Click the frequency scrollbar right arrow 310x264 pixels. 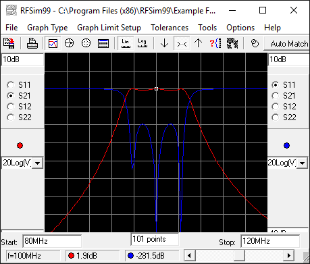point(289,256)
